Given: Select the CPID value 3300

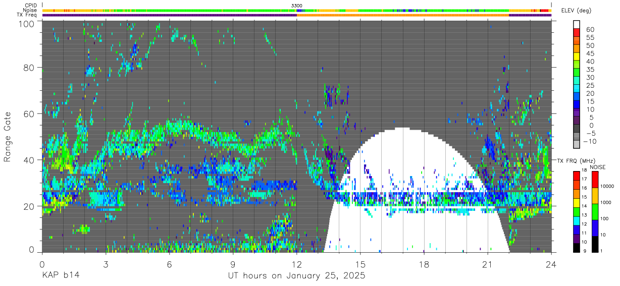Looking at the screenshot, I should [297, 5].
